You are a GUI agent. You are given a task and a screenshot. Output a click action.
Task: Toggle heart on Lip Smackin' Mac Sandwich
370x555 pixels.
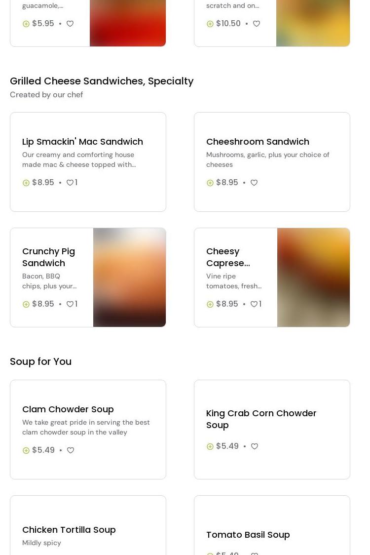tap(70, 183)
